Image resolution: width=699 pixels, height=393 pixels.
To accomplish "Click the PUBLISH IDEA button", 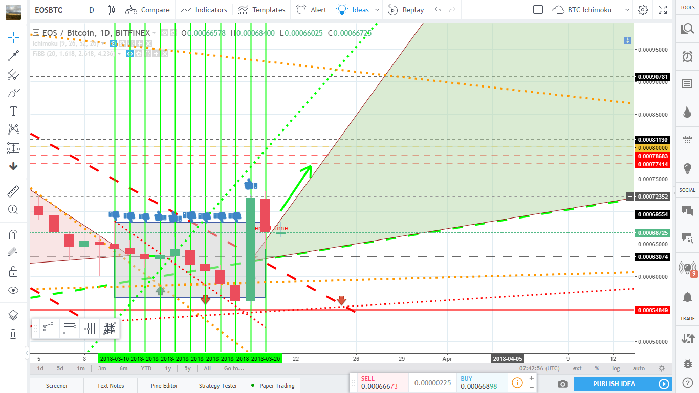I will [614, 384].
